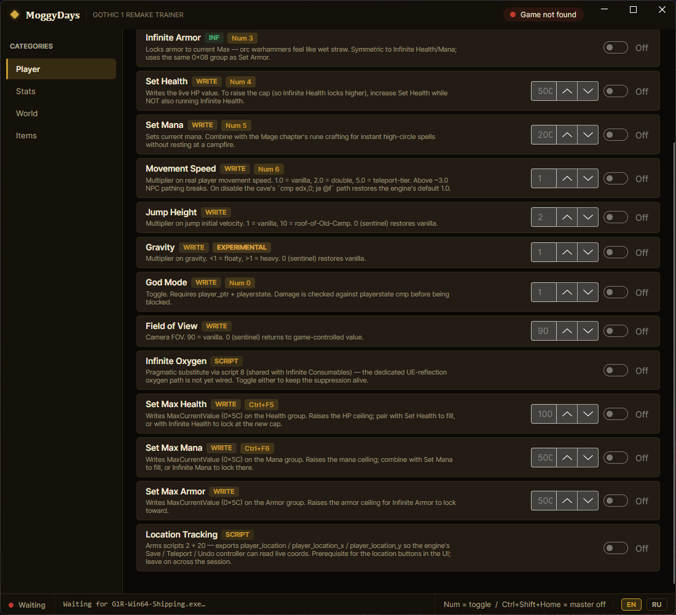This screenshot has width=676, height=615.
Task: Increase Jump Height using up arrow
Action: click(567, 217)
